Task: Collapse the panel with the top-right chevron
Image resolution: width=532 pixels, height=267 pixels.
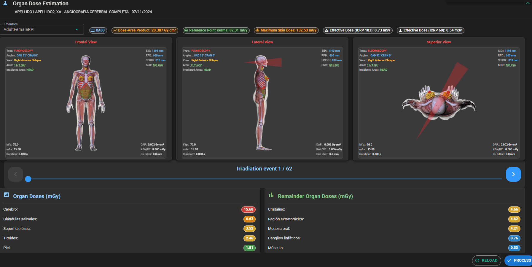Action: [528, 3]
